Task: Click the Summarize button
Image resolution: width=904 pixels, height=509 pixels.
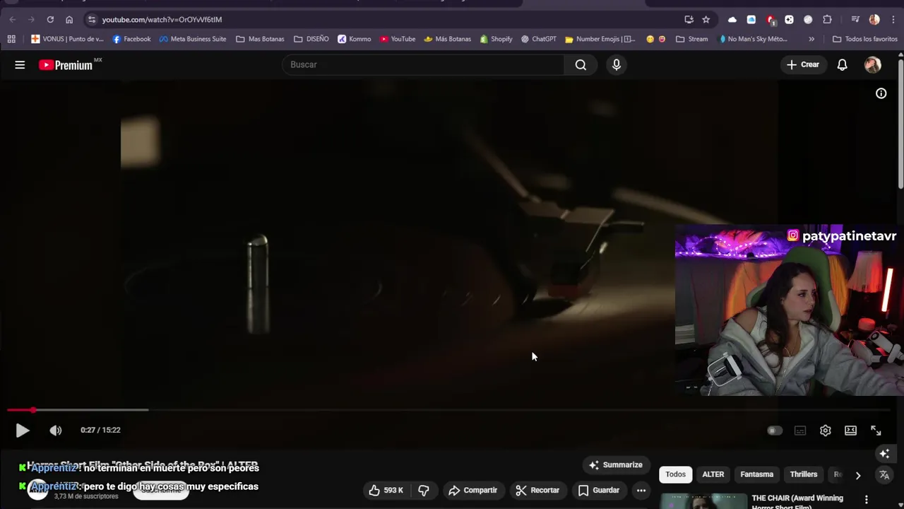Action: click(616, 465)
